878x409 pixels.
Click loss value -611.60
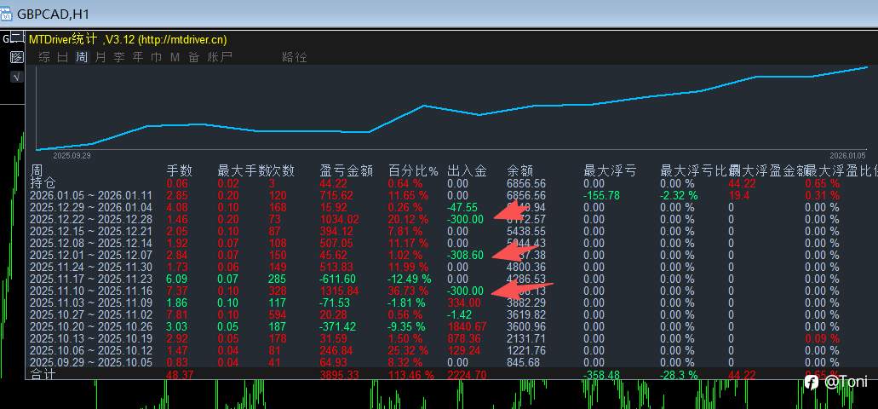(337, 279)
